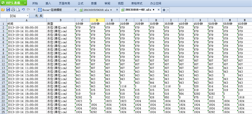
Task: Close the 20131015154318.xls tab
Action: click(x=117, y=10)
